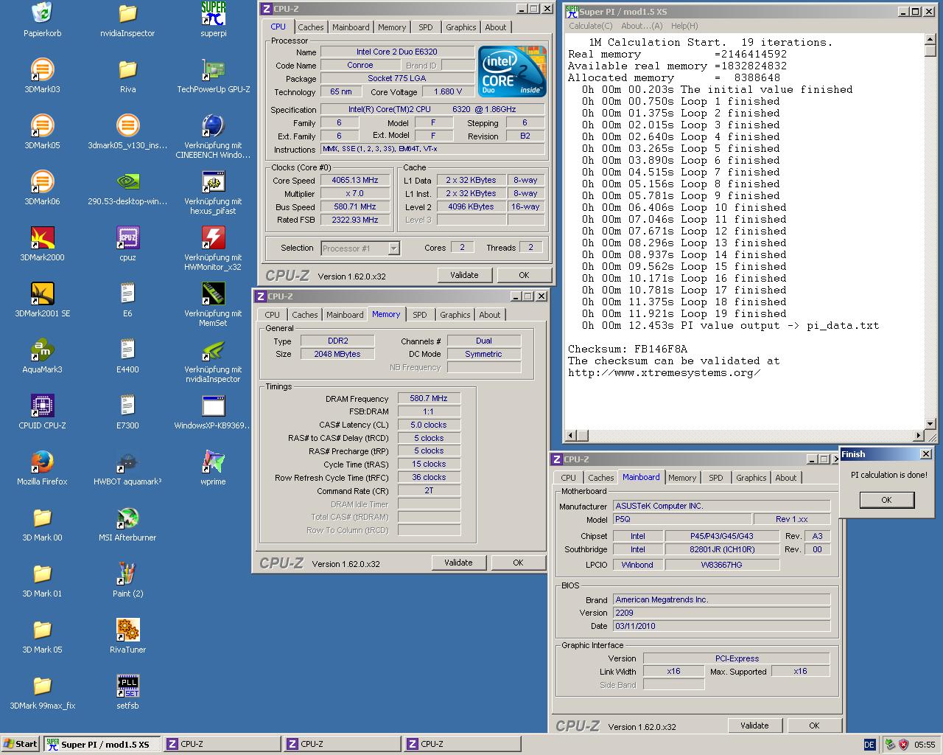Viewport: 943px width, 755px height.
Task: Select the 290.53-desktop-win NVIDIA driver icon
Action: pyautogui.click(x=127, y=181)
